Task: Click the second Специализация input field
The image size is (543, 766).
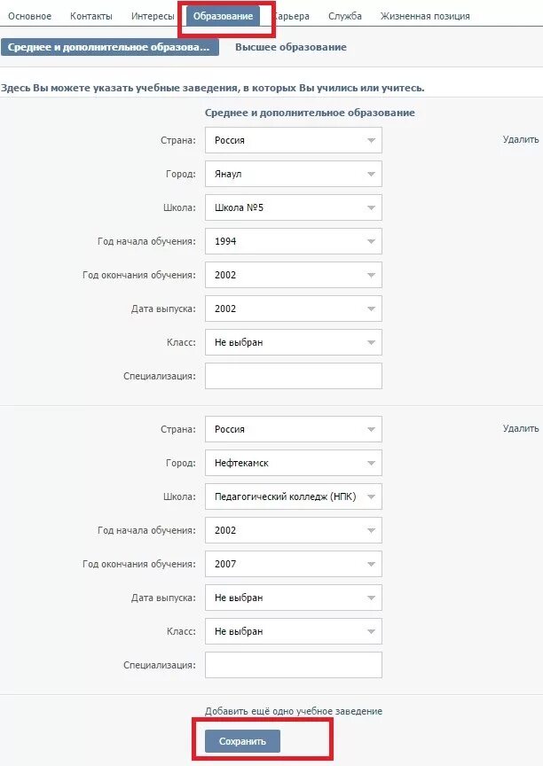Action: pos(293,665)
